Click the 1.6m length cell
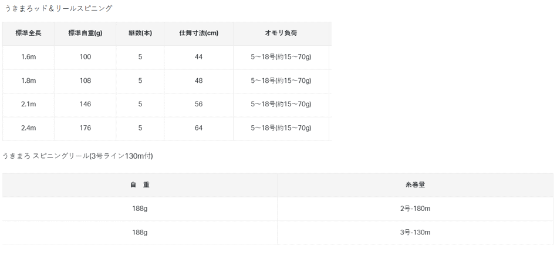Viewport: 557px width, 255px height. tap(28, 57)
